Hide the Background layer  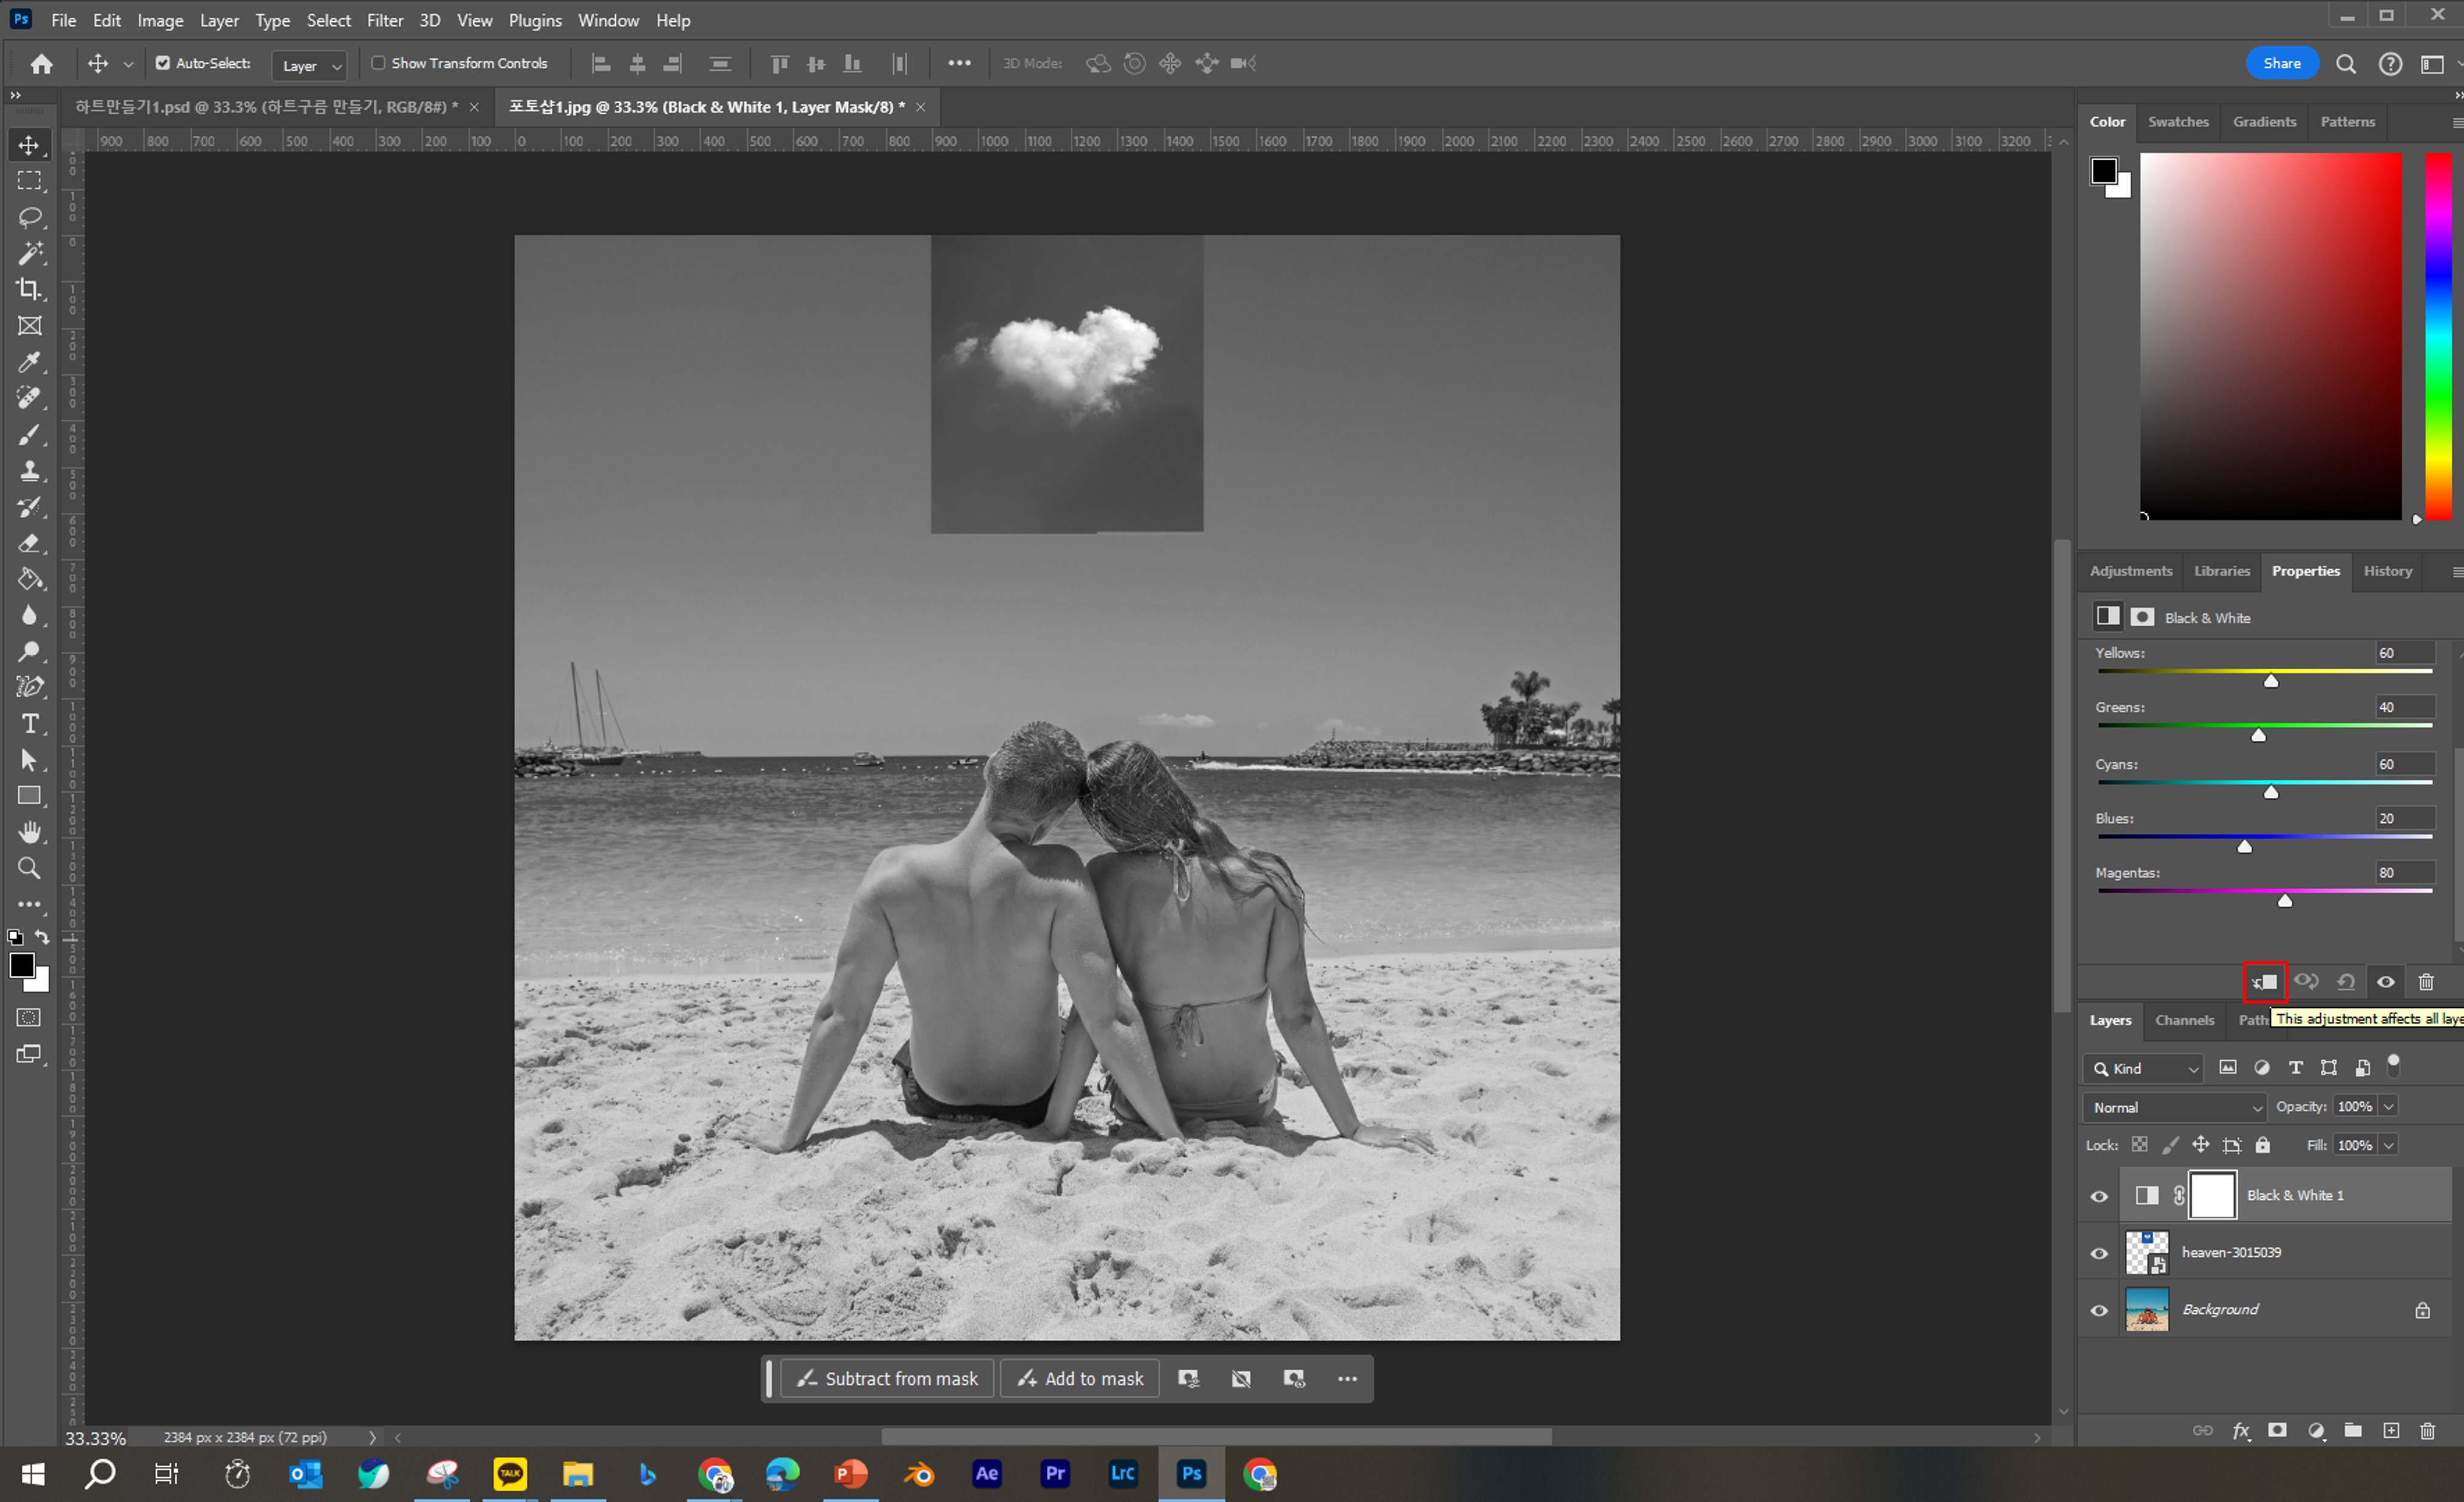(x=2099, y=1310)
